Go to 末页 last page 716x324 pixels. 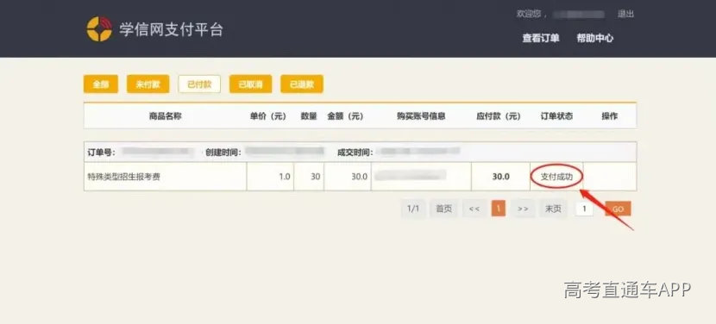[553, 209]
